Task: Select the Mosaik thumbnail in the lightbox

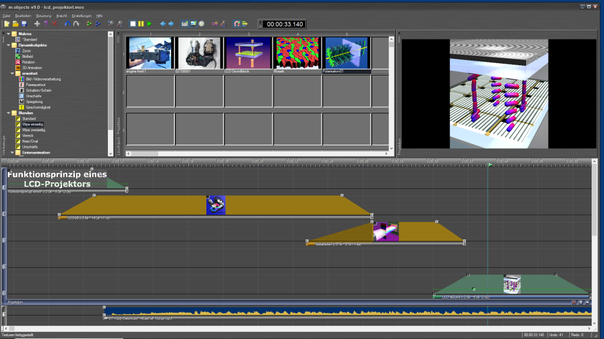Action: pos(296,54)
